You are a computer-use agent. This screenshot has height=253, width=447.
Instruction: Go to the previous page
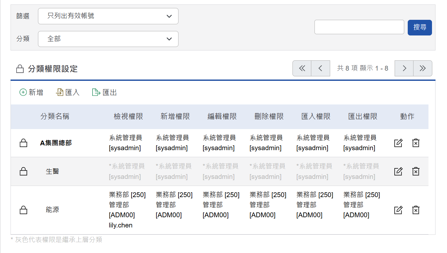[x=320, y=68]
